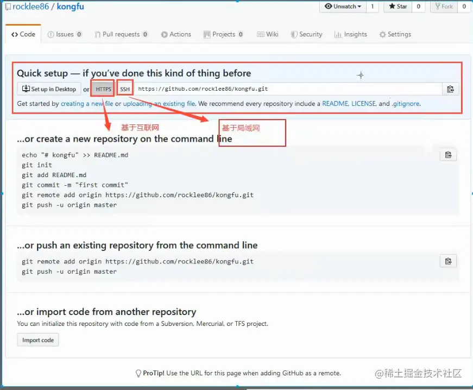Viewport: 473px width, 390px height.
Task: Click the ProTip lightbulb icon
Action: (138, 373)
